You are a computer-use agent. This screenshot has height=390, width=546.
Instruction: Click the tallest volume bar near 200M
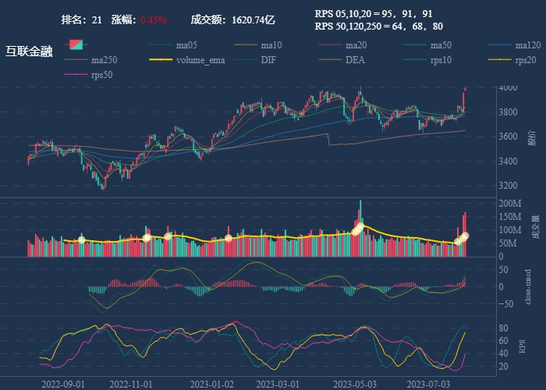coord(360,229)
